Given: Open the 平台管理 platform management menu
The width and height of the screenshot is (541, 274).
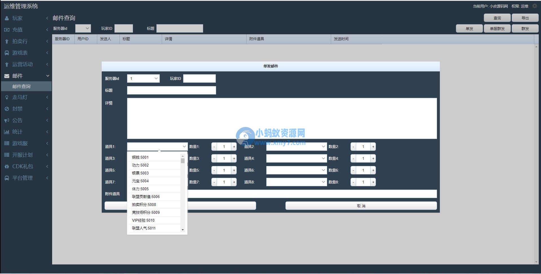Looking at the screenshot, I should [22, 178].
